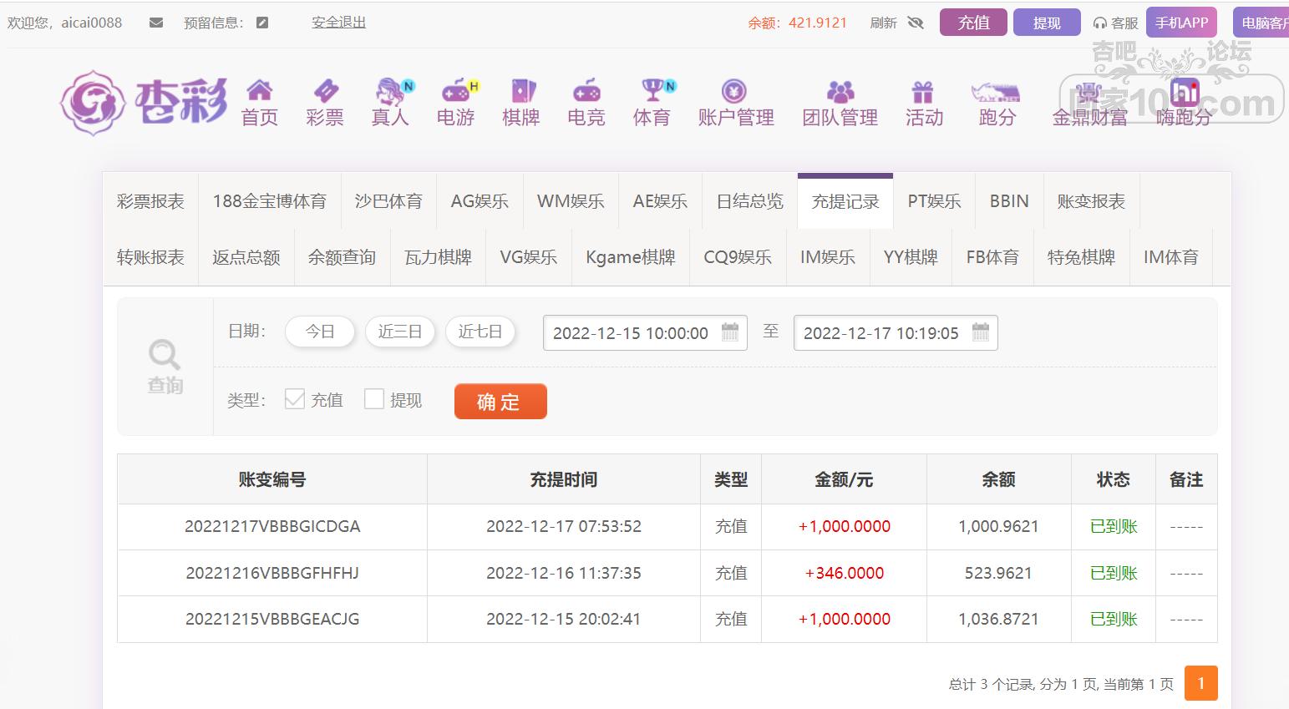Switch to the 账变报表 tab
The image size is (1289, 709).
click(x=1091, y=201)
